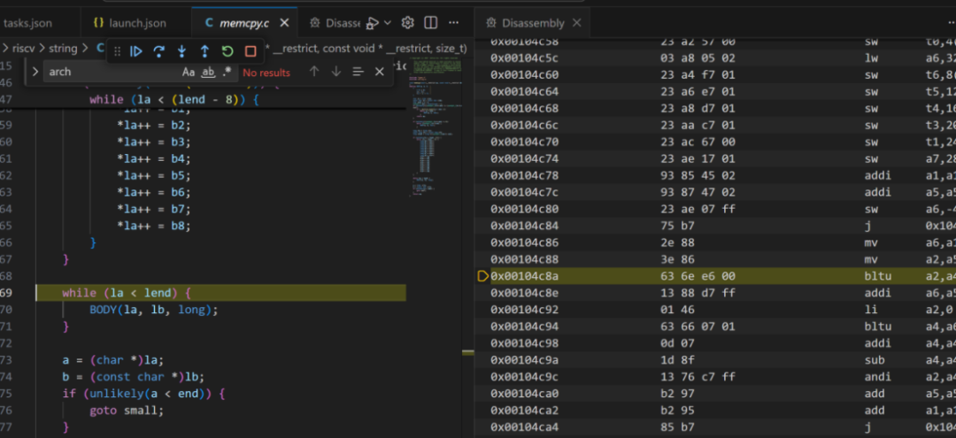This screenshot has width=956, height=438.
Task: Restart the debug session
Action: click(227, 52)
